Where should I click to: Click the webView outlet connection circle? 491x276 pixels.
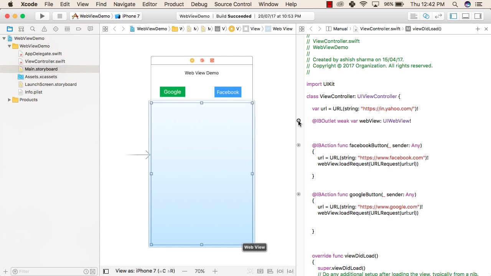[x=298, y=121]
